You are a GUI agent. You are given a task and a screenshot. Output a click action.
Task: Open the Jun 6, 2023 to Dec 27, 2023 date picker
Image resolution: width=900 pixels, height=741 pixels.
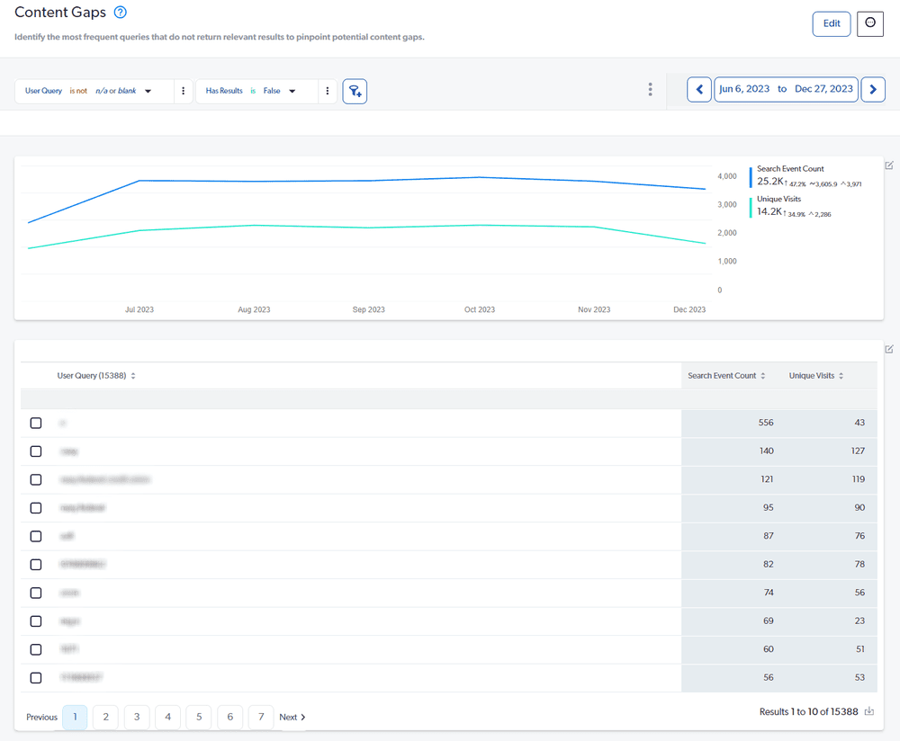click(x=786, y=89)
